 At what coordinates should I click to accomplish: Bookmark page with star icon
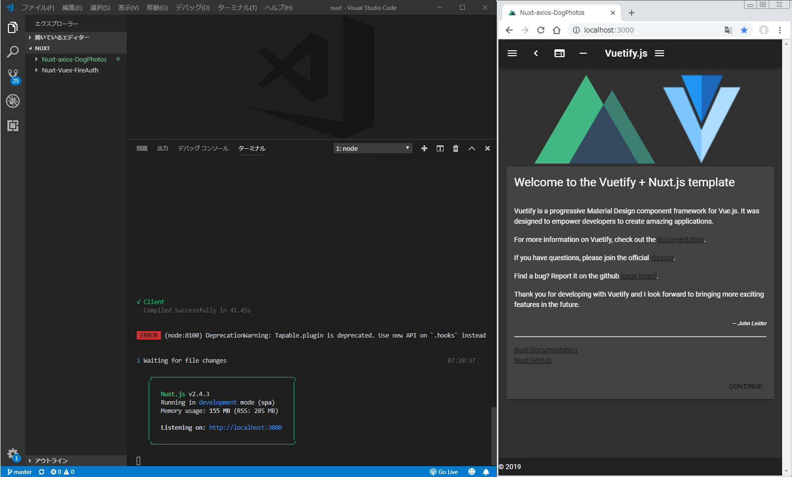744,30
